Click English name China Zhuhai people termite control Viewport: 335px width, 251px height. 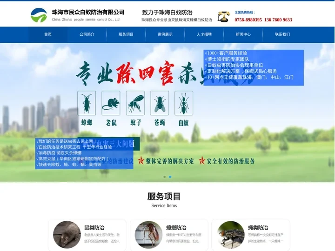pyautogui.click(x=86, y=20)
